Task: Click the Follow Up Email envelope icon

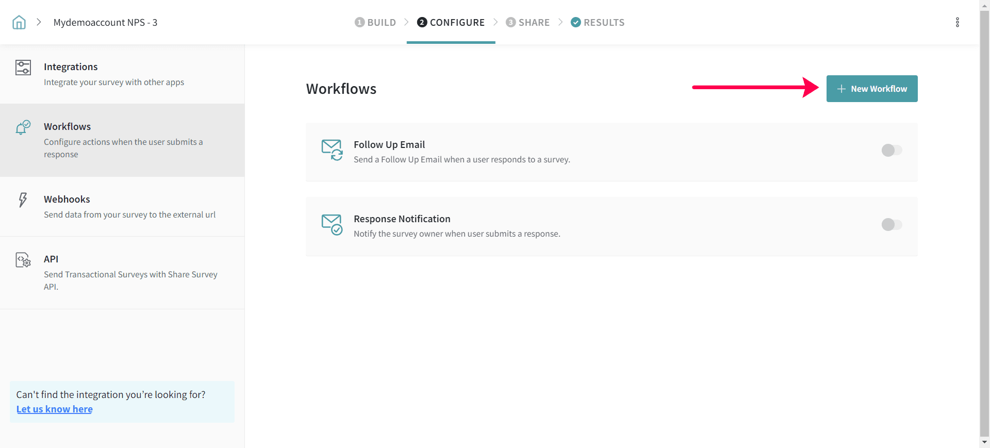Action: 332,150
